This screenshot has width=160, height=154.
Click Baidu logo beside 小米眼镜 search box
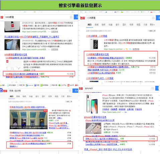pos(83,18)
